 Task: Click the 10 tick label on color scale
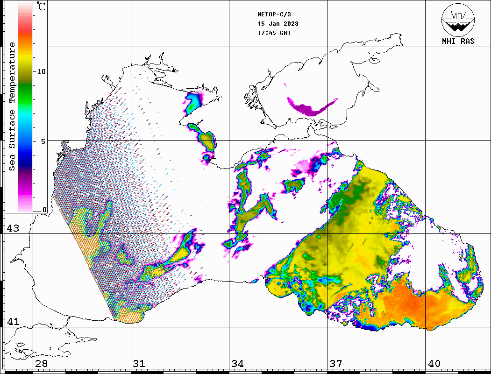coord(41,71)
